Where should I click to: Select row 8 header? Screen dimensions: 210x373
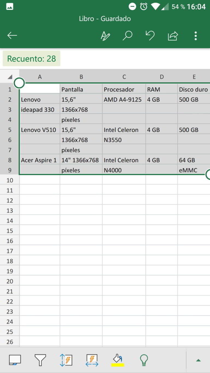point(10,160)
